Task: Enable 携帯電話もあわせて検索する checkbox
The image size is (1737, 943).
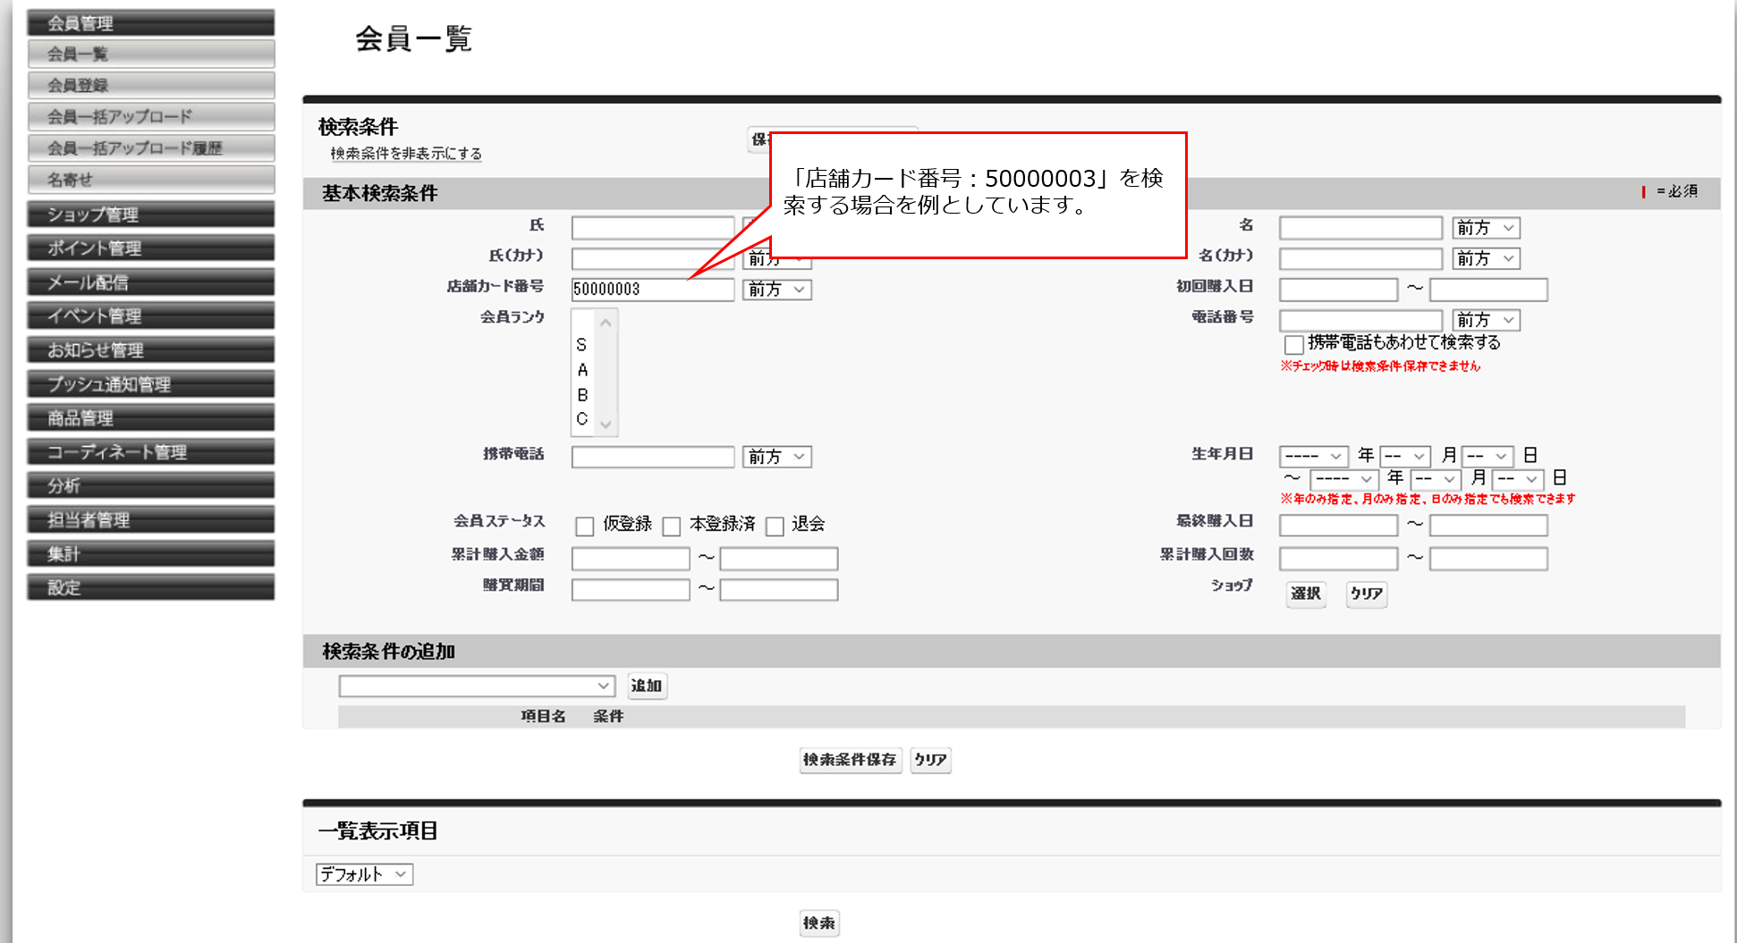Action: (1293, 345)
